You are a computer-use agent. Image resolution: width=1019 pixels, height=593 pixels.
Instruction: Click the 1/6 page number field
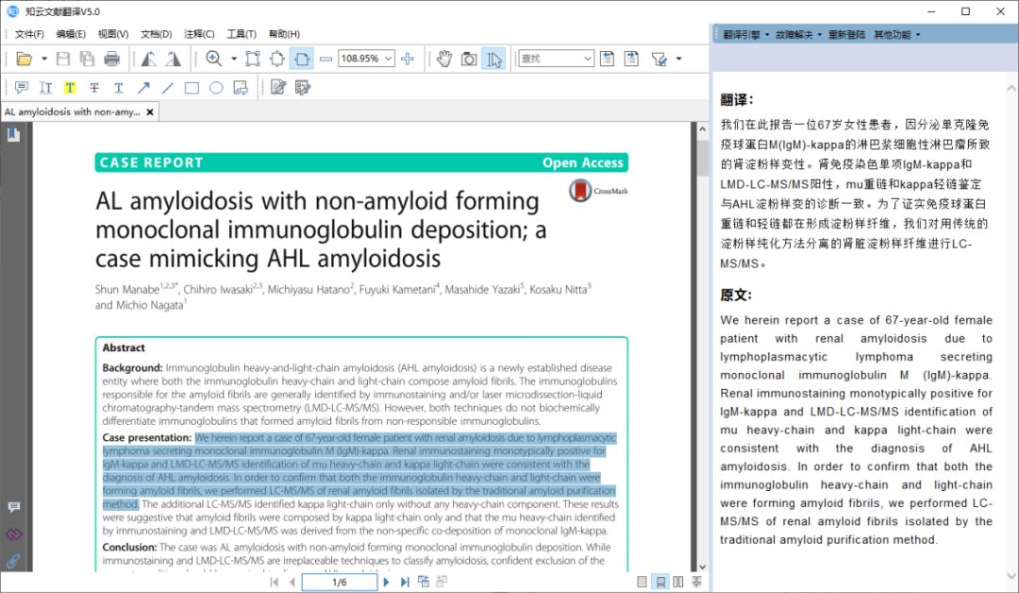tap(340, 582)
